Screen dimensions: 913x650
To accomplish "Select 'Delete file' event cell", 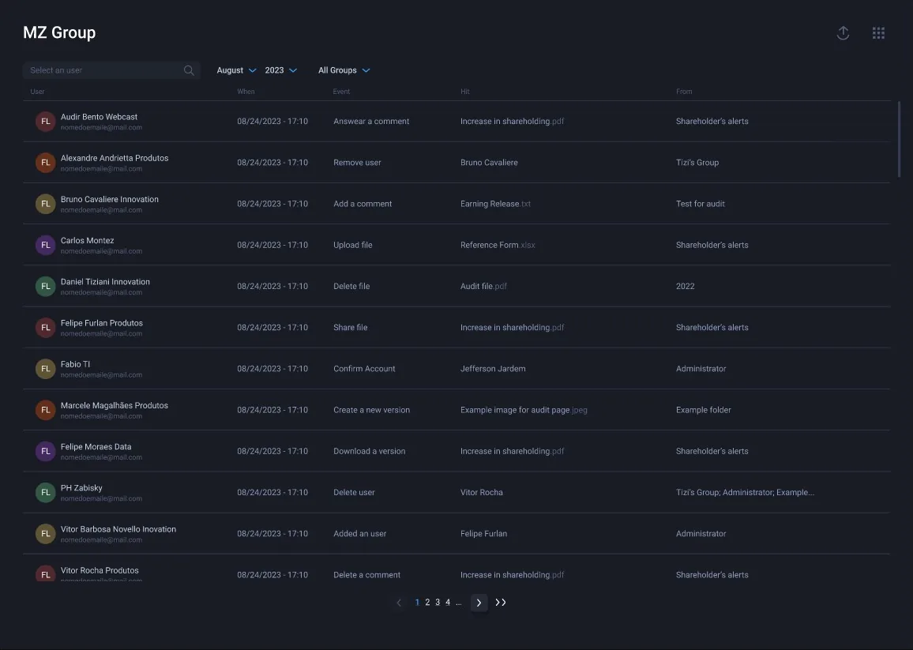I will point(351,287).
